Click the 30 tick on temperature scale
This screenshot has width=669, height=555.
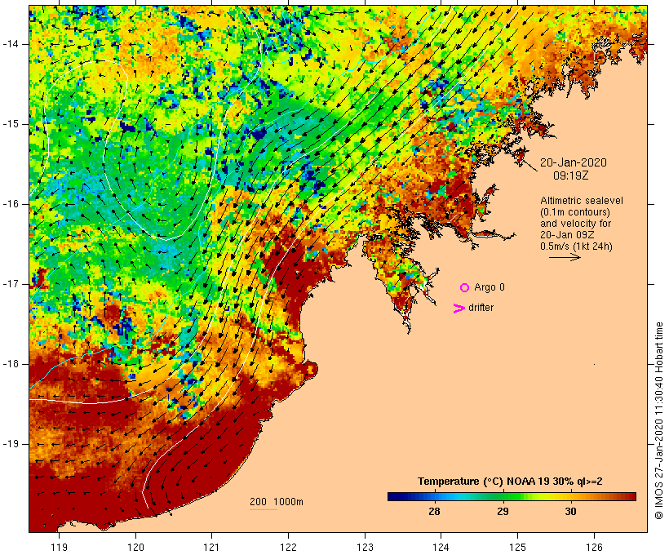[570, 512]
